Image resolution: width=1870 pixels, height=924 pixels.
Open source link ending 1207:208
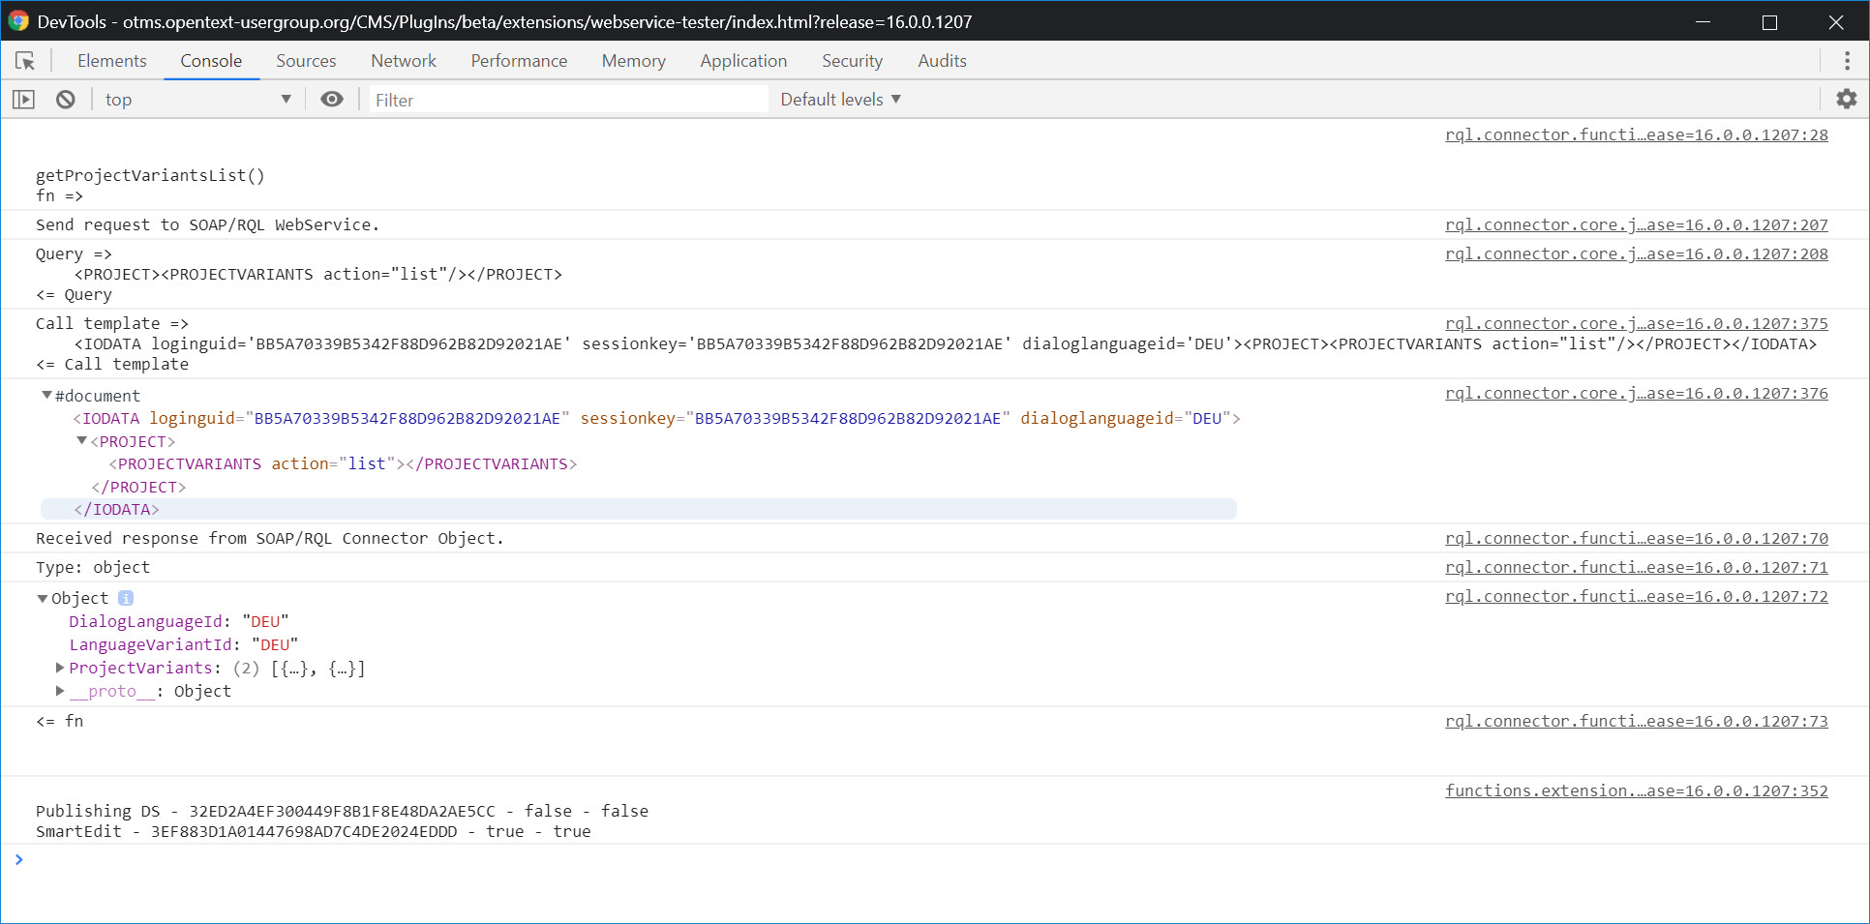pos(1637,253)
